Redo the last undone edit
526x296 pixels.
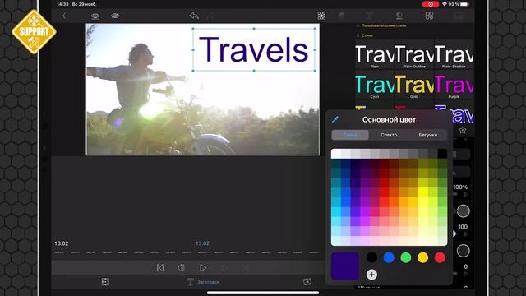coord(211,16)
